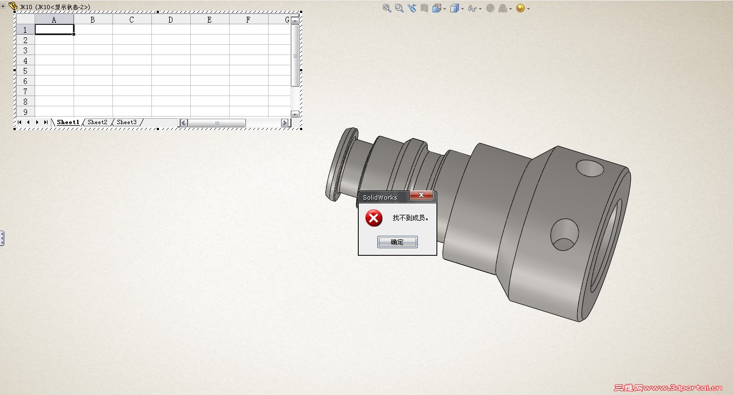Confirm the error dialog with 确定

coord(397,242)
